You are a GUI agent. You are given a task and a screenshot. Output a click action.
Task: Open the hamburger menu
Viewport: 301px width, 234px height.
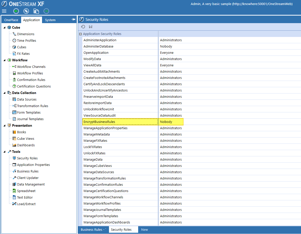pos(4,11)
